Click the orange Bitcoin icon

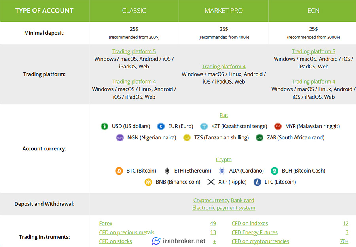[119, 171]
